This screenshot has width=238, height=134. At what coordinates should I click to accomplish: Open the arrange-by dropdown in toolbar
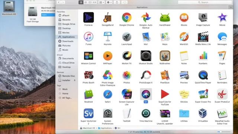tap(102, 2)
